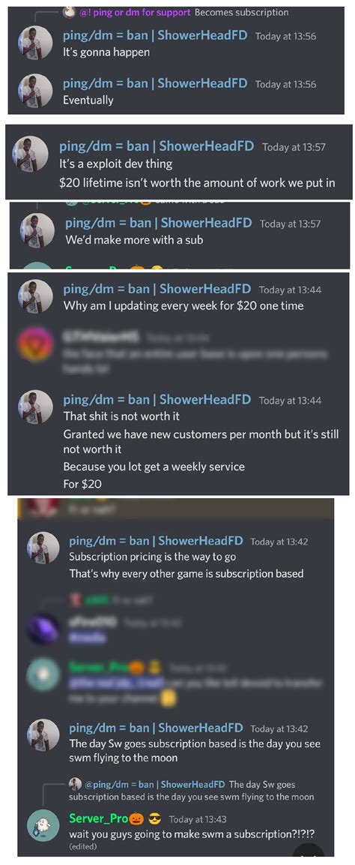Select the avatar next to "We'd make more with a sub"
355x865 pixels.
tap(37, 230)
